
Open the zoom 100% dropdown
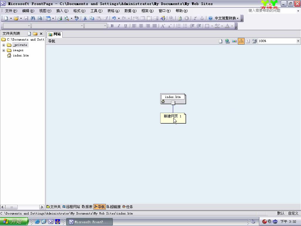pyautogui.click(x=298, y=41)
